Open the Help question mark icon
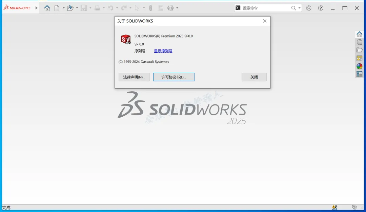The width and height of the screenshot is (366, 212). click(x=321, y=8)
